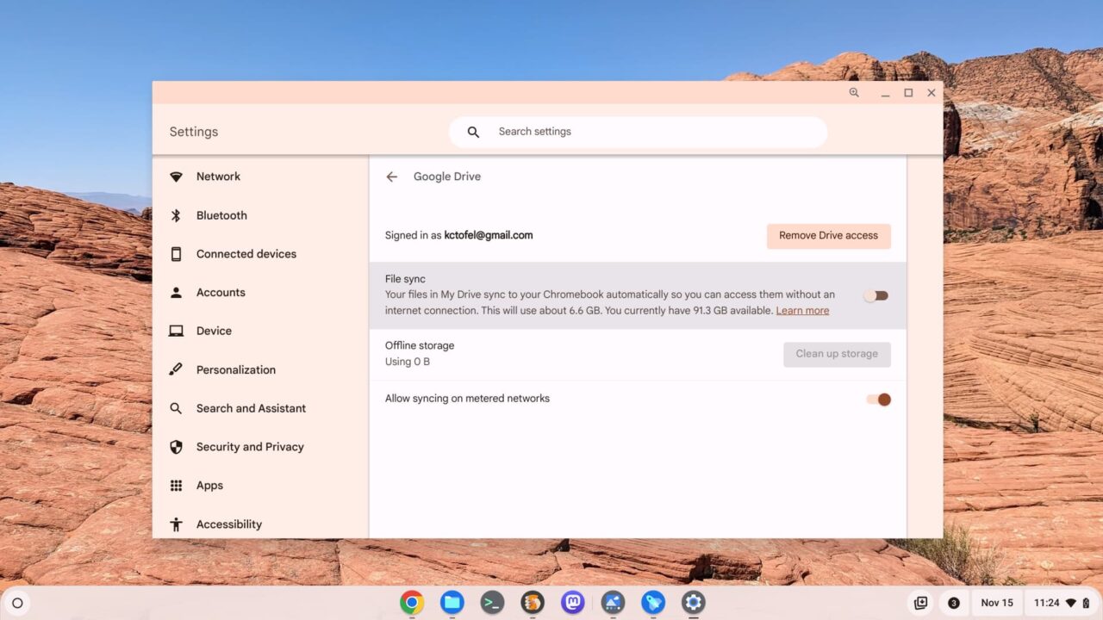Viewport: 1103px width, 620px height.
Task: Click the Security and Privacy shield icon
Action: pos(176,447)
